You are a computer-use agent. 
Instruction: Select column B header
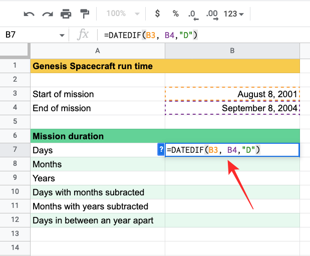click(x=232, y=51)
